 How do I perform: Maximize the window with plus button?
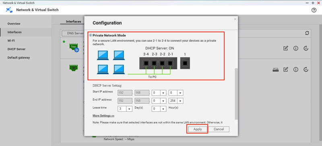[x=313, y=3]
